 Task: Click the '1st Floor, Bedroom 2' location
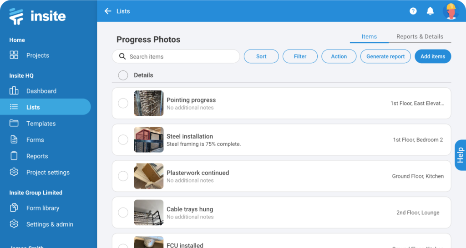418,140
